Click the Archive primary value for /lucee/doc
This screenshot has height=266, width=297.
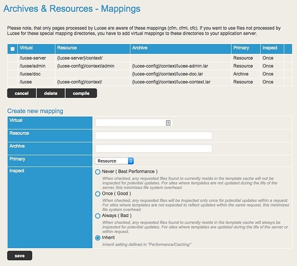(241, 74)
